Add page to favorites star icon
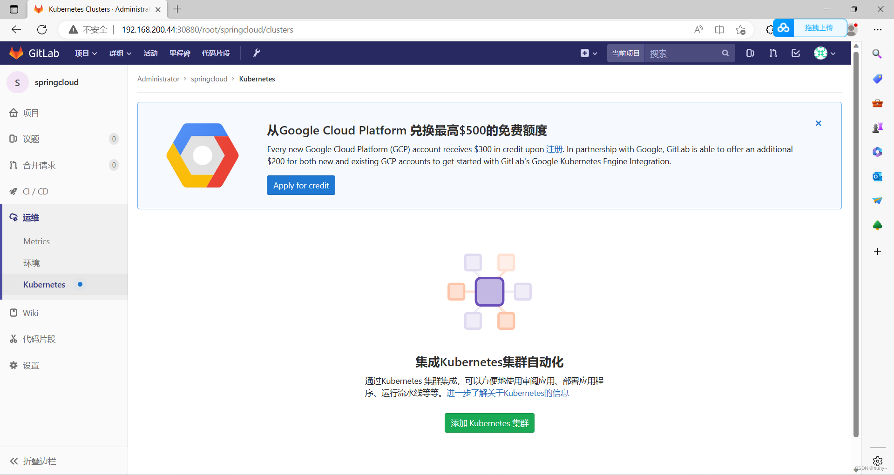894x475 pixels. 741,30
